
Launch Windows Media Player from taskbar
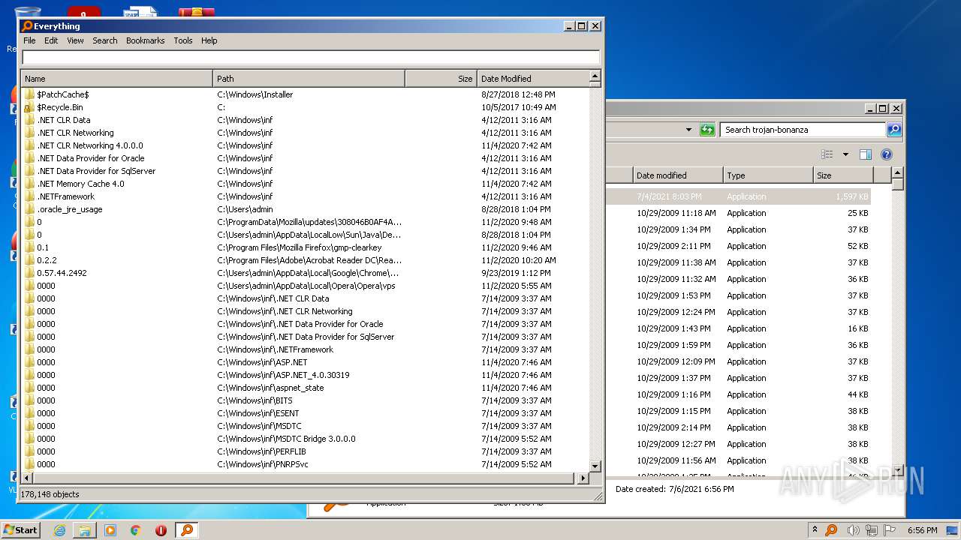110,530
